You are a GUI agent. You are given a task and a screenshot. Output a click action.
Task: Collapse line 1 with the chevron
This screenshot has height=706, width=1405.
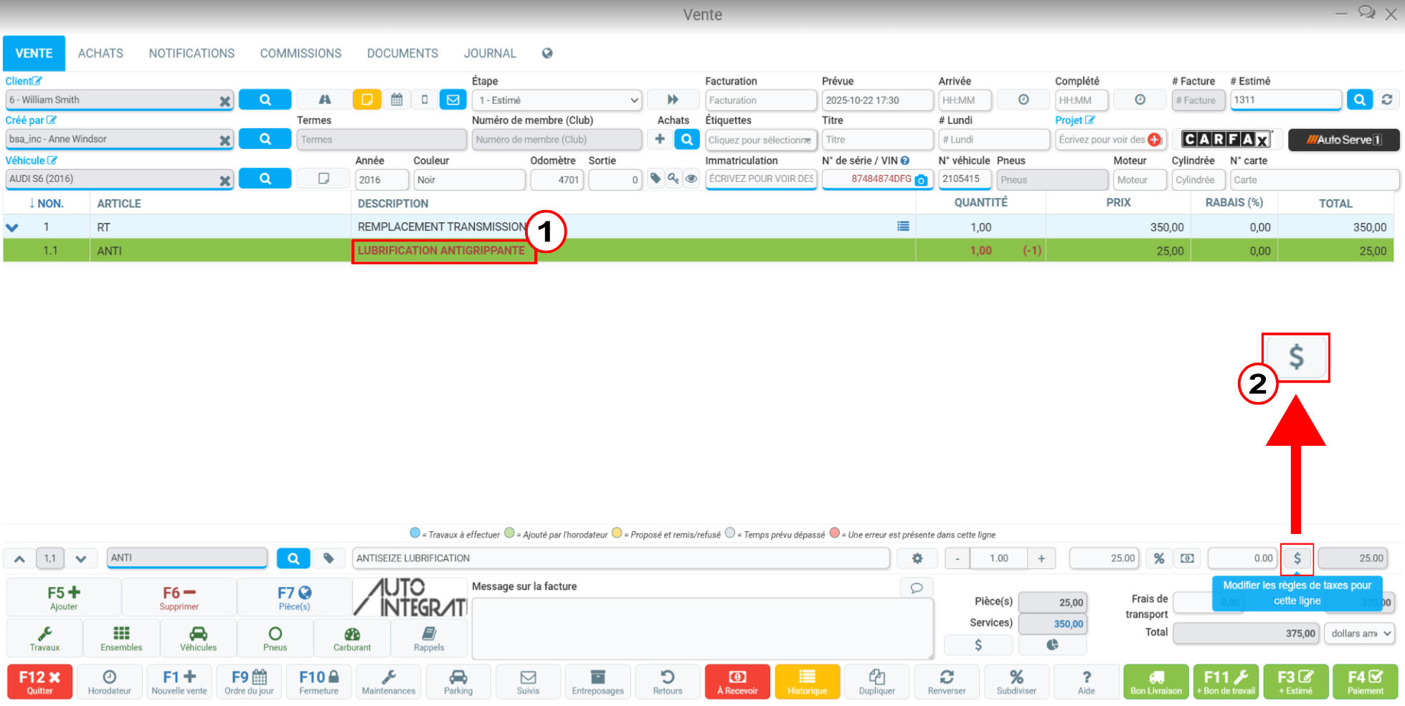pyautogui.click(x=12, y=227)
